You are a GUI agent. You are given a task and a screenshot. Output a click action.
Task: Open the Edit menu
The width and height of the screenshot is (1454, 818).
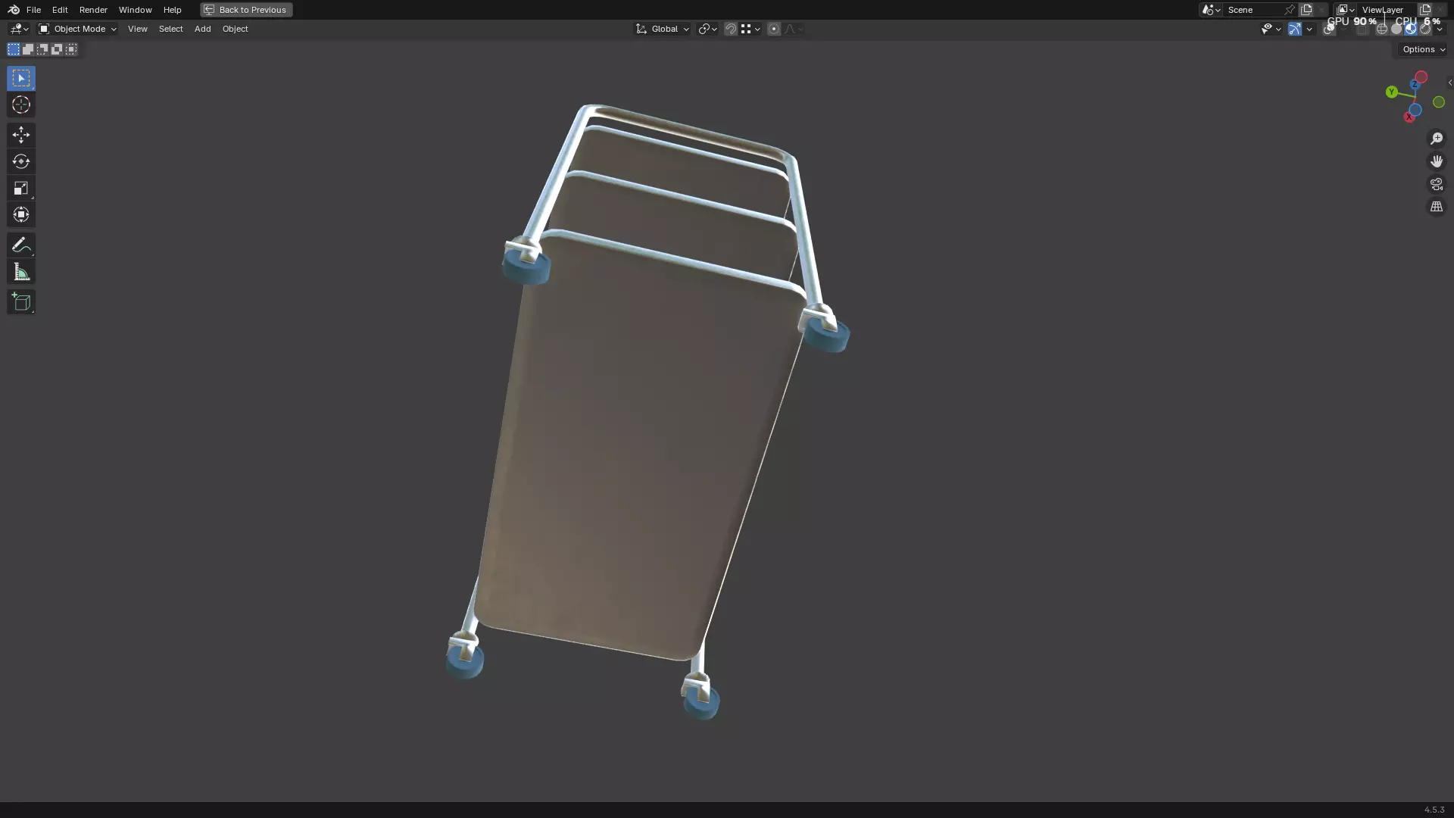coord(60,10)
